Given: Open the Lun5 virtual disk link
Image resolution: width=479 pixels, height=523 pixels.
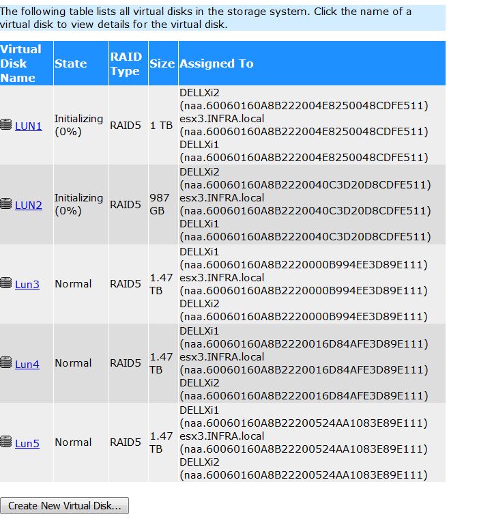Looking at the screenshot, I should 27,443.
